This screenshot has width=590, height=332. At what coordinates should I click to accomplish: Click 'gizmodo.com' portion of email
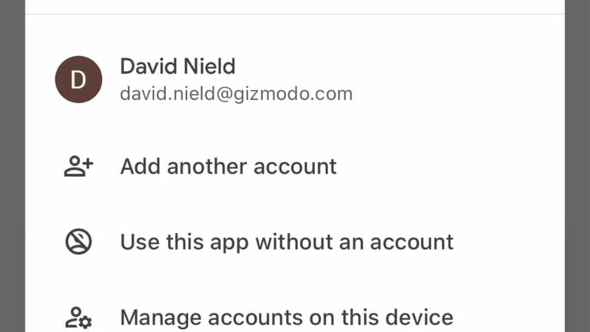click(x=293, y=94)
